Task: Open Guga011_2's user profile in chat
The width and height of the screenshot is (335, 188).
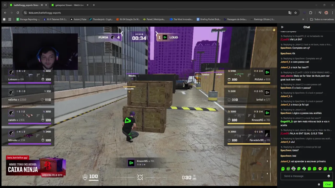Action: (287, 121)
